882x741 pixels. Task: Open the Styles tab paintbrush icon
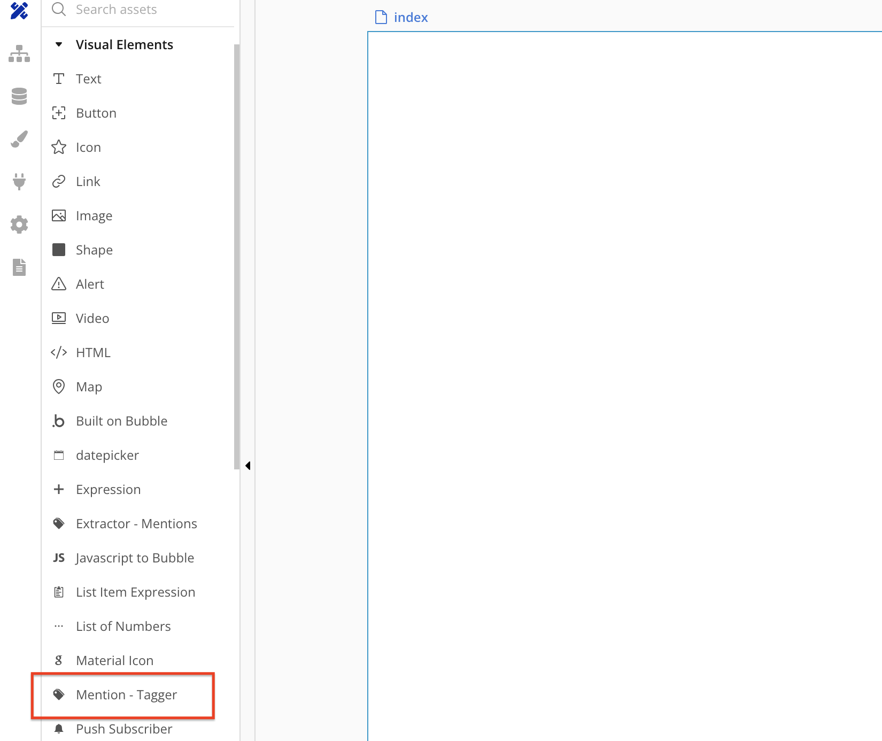pyautogui.click(x=19, y=139)
